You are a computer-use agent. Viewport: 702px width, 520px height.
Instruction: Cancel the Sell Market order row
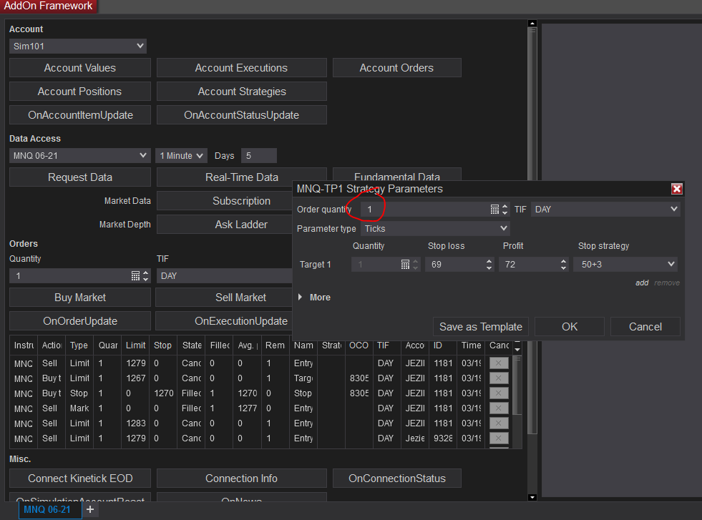498,408
